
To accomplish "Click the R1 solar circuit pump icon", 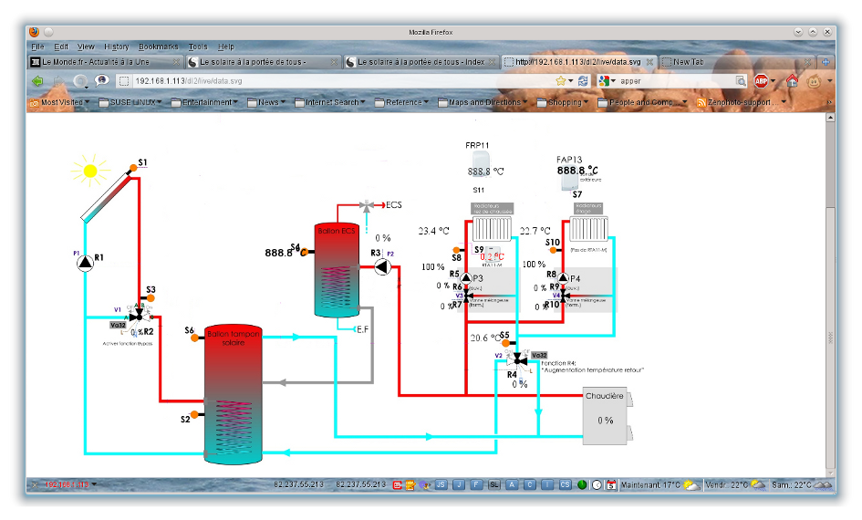I will coord(85,263).
